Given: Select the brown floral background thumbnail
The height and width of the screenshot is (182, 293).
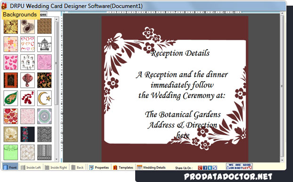Looking at the screenshot, I should (11, 26).
